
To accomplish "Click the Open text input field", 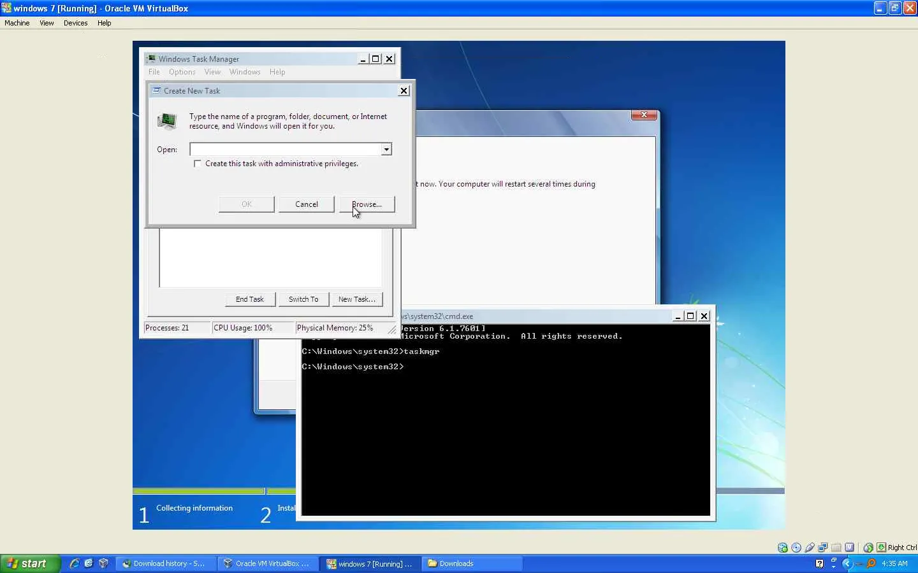I will click(x=286, y=150).
